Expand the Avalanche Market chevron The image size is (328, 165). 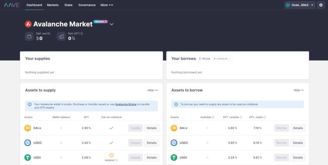pyautogui.click(x=112, y=24)
